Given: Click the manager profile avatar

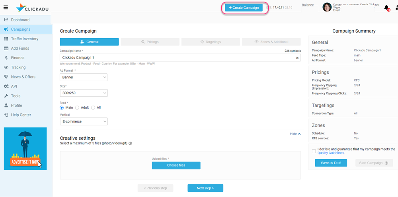Looking at the screenshot, I should coord(327,7).
